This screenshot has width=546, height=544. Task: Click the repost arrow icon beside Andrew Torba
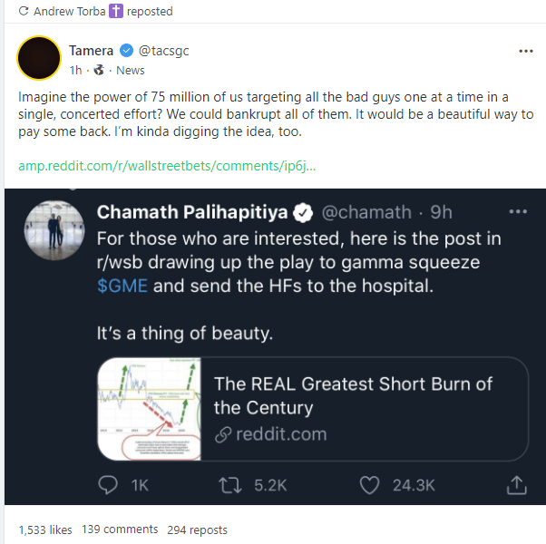click(22, 12)
